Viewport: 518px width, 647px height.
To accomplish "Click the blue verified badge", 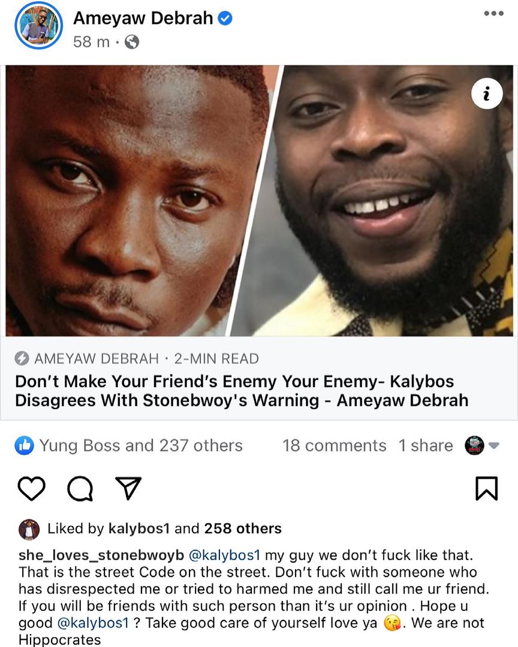I will [x=225, y=18].
